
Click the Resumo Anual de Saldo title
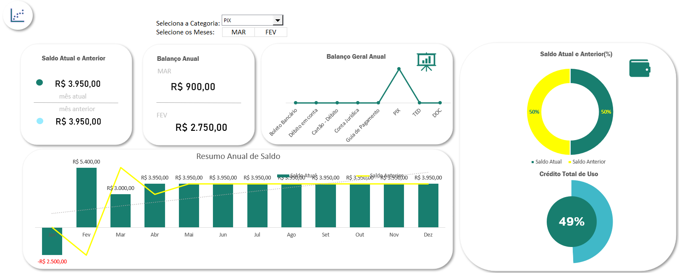[238, 156]
